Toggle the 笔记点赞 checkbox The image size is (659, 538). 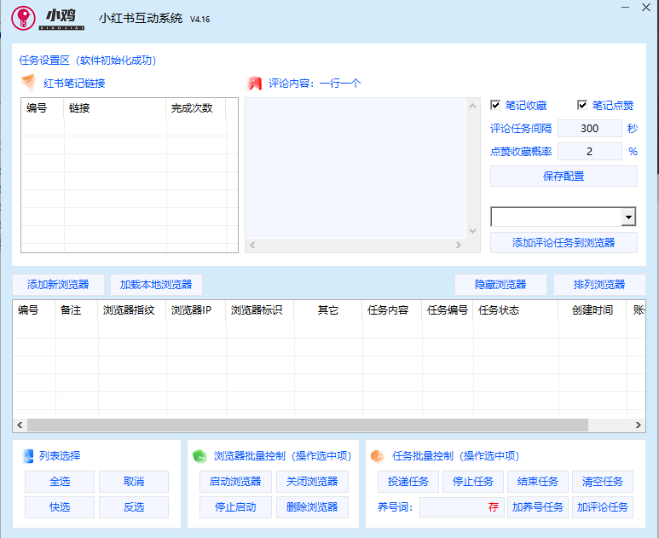coord(582,105)
